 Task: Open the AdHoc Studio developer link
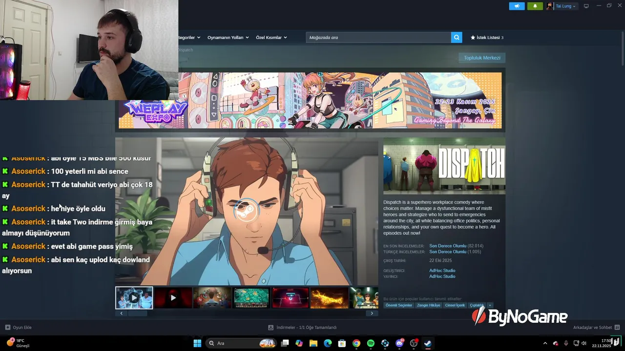(442, 271)
